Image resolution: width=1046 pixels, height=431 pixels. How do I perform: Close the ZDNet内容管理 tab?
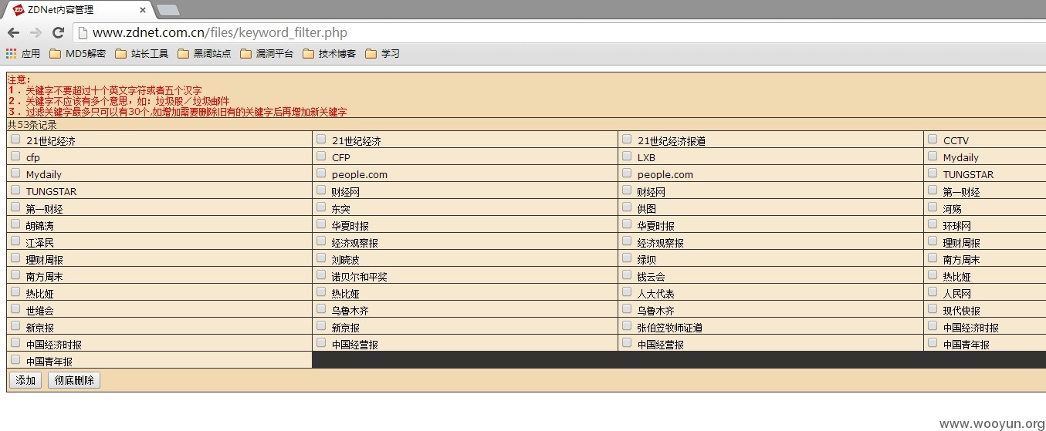click(x=142, y=10)
